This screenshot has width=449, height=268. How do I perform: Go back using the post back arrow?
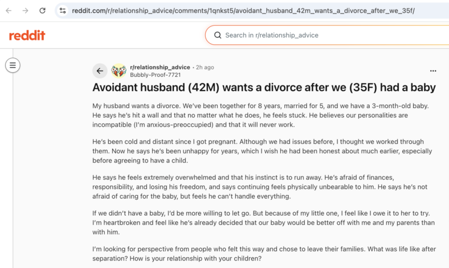[100, 71]
